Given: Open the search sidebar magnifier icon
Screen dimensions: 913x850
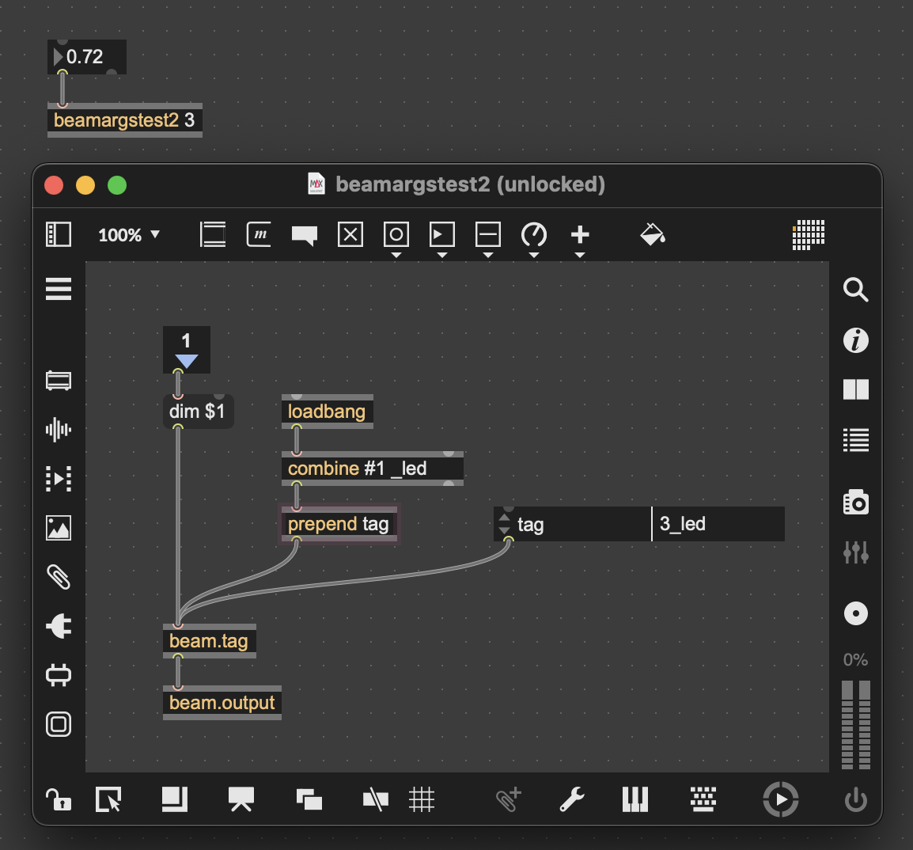Looking at the screenshot, I should pyautogui.click(x=855, y=290).
